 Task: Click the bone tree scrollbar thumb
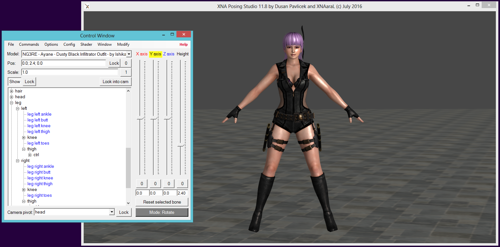pos(128,168)
